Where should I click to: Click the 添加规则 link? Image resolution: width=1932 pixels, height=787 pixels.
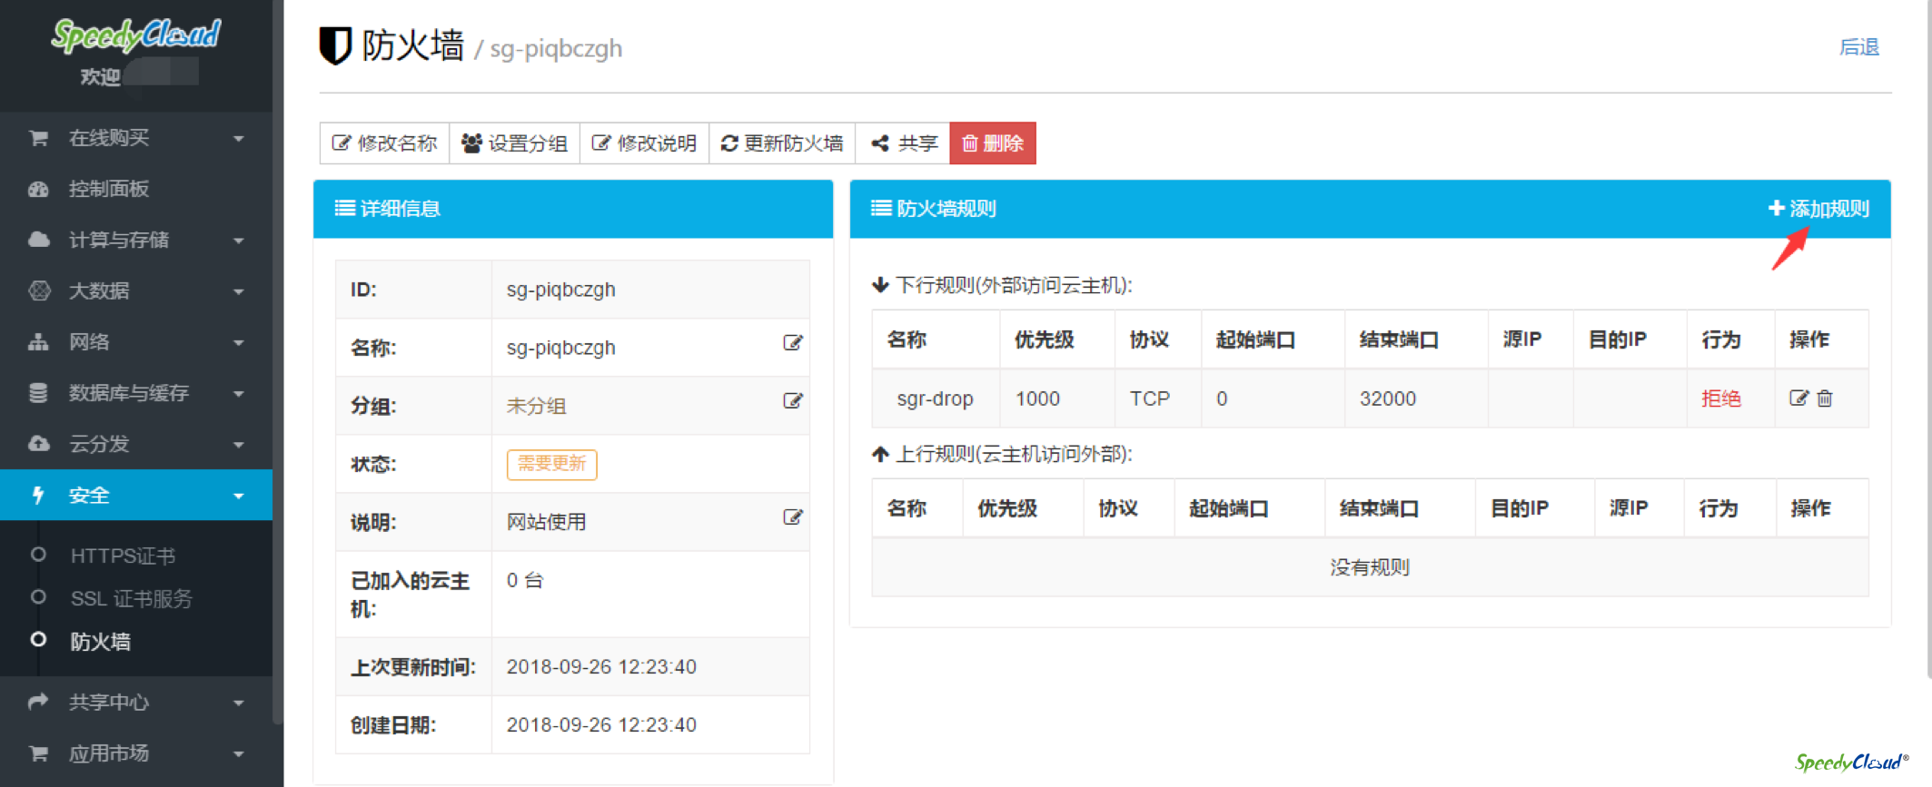1818,209
